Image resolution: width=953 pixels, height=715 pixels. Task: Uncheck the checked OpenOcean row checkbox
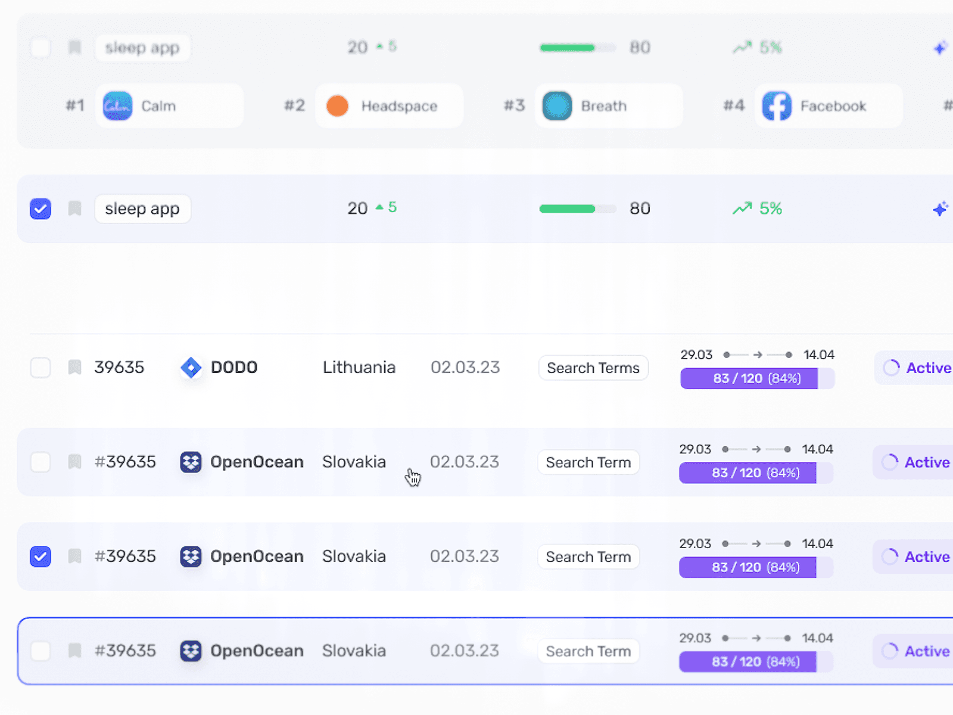[x=41, y=557]
